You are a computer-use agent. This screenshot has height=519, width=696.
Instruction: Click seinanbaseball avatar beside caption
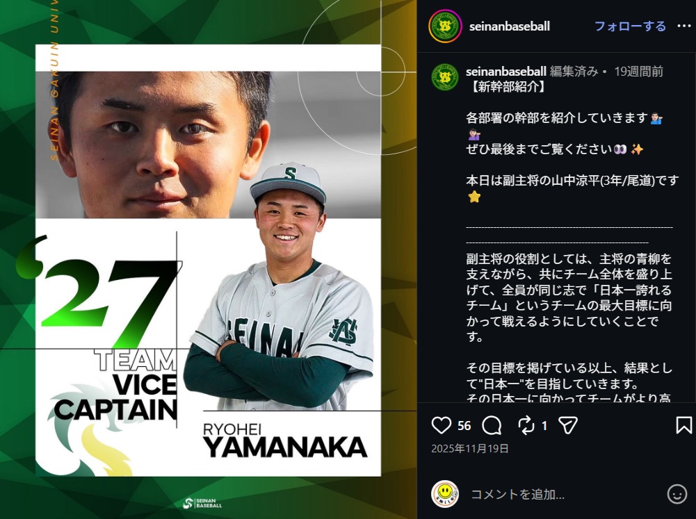coord(445,77)
